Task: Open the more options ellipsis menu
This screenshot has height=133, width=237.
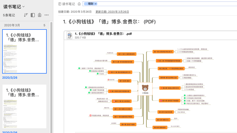Action: pos(46,15)
